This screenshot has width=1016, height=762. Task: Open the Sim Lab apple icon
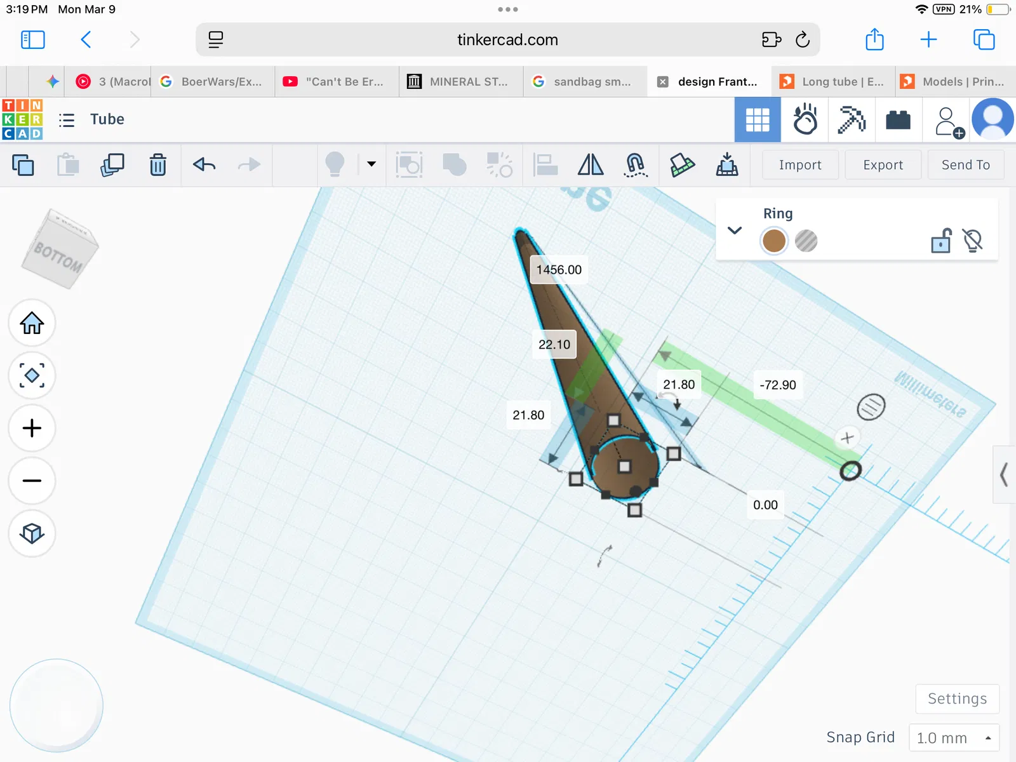[x=805, y=119]
